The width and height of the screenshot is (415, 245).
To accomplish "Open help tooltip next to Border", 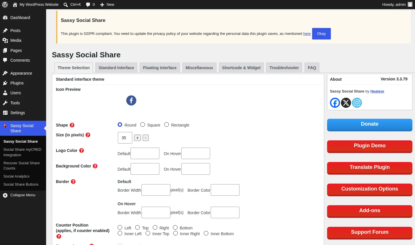I will [x=73, y=182].
